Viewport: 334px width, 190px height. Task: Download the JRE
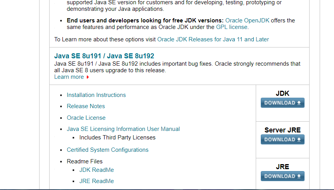pyautogui.click(x=282, y=176)
